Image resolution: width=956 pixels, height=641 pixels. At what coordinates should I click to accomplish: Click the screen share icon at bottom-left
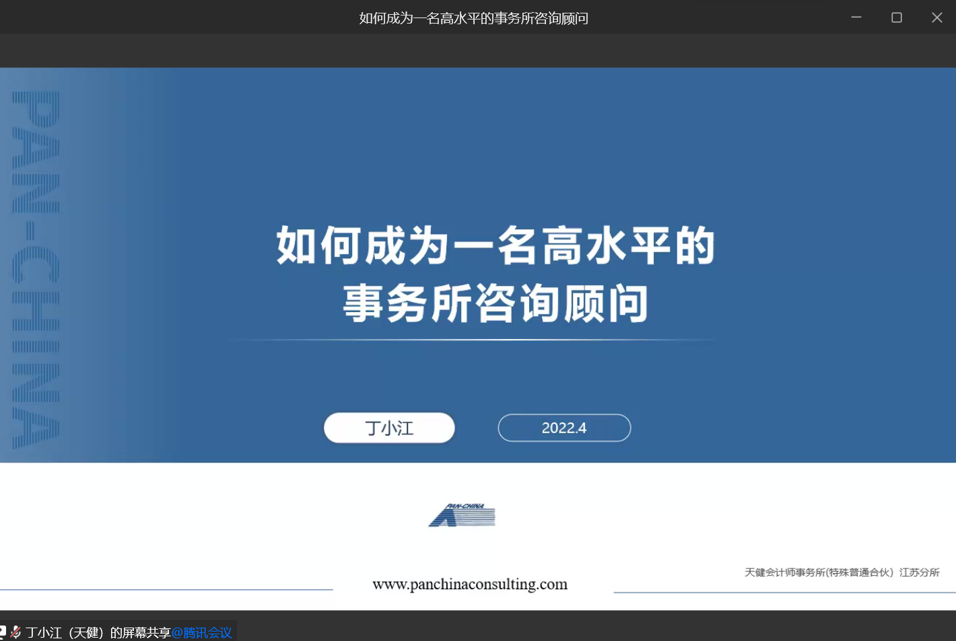[3, 632]
